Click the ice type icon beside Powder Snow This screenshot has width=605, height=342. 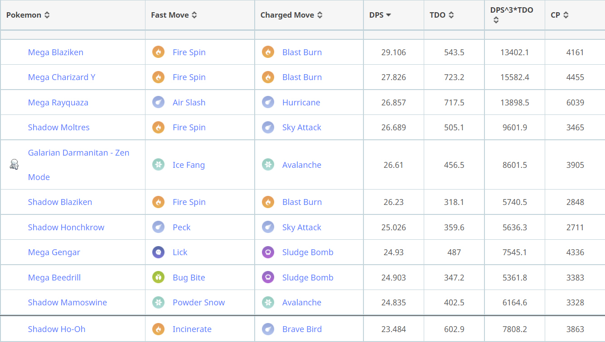pyautogui.click(x=158, y=302)
